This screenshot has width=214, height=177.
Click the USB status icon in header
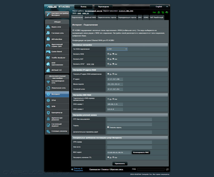point(167,12)
